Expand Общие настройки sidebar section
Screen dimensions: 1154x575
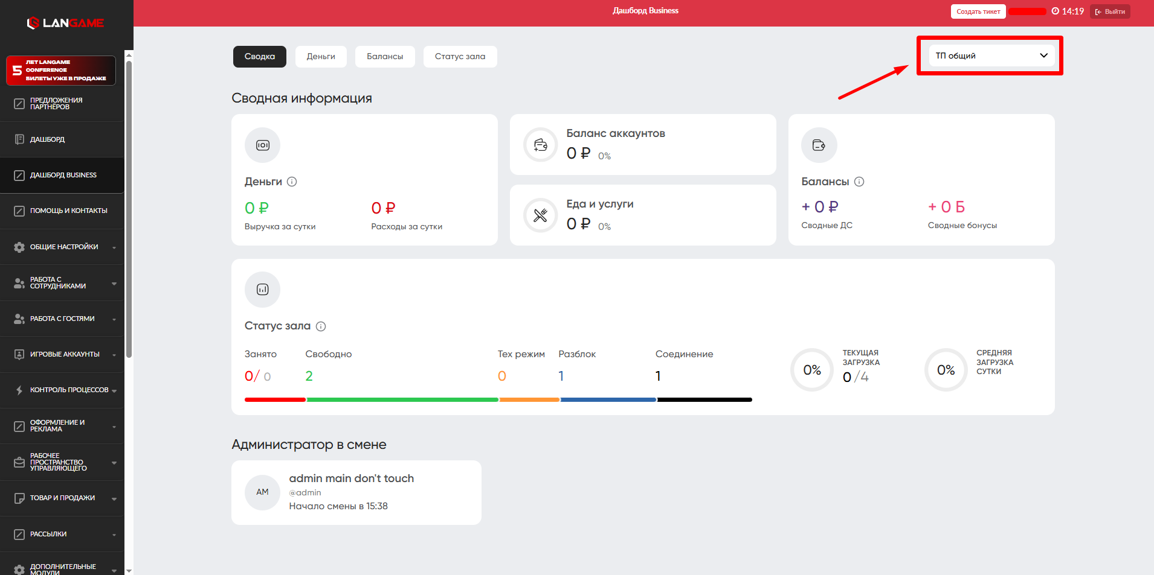coord(63,247)
